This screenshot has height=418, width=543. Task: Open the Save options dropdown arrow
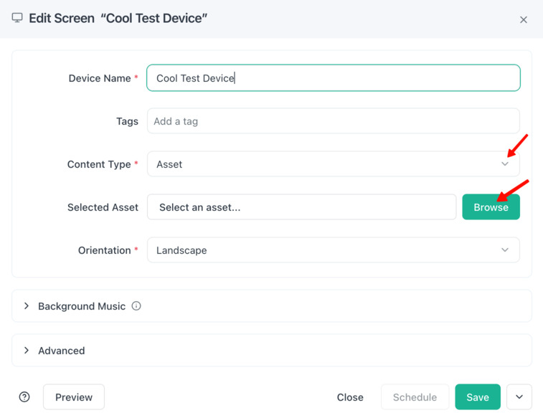point(519,397)
